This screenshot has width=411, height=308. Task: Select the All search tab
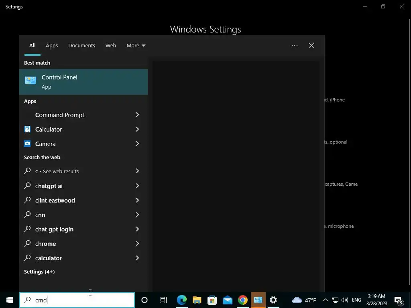pos(32,46)
